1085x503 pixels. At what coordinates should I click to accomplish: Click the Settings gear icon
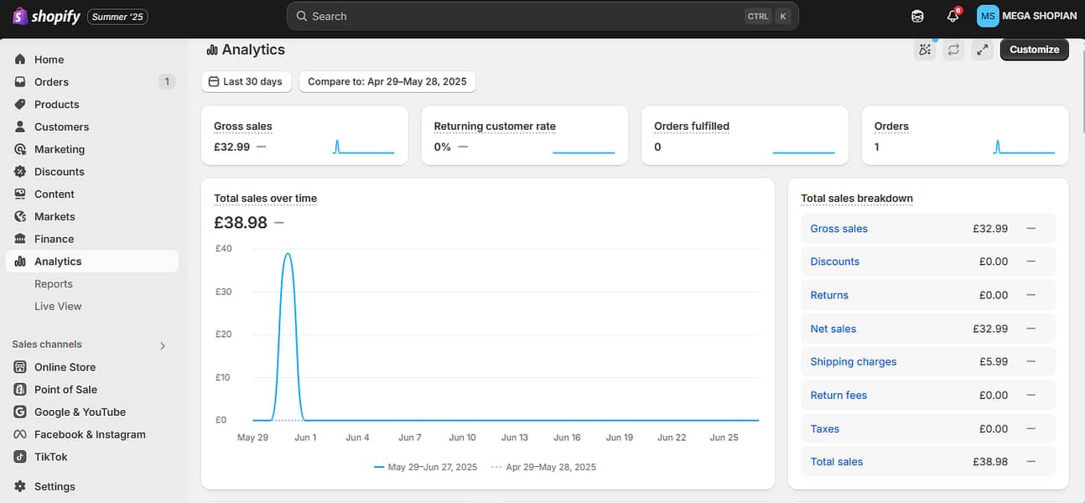20,486
